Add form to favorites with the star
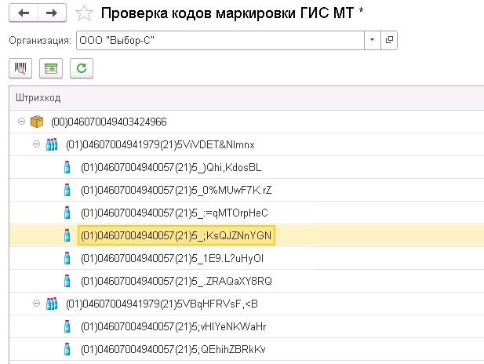Image resolution: width=484 pixels, height=364 pixels. [x=84, y=13]
